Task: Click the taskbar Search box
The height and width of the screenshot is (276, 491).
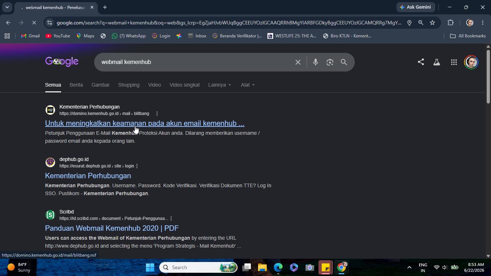Action: click(198, 267)
